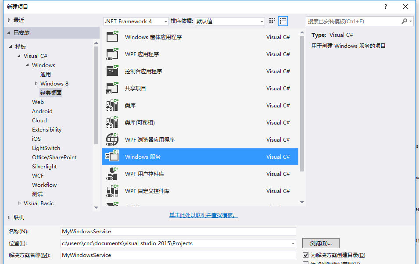Click the category tree scrollbar thumb
419x264 pixels.
[x=97, y=96]
